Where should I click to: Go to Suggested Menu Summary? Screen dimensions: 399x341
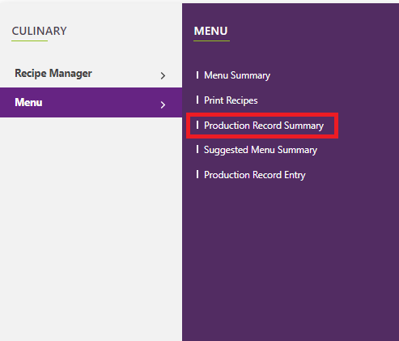(x=261, y=150)
